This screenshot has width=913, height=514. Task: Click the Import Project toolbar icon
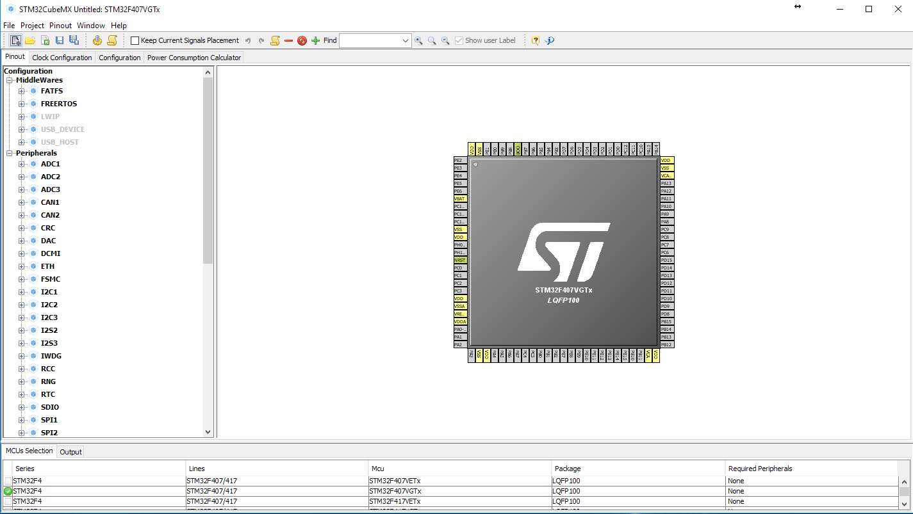click(x=45, y=40)
